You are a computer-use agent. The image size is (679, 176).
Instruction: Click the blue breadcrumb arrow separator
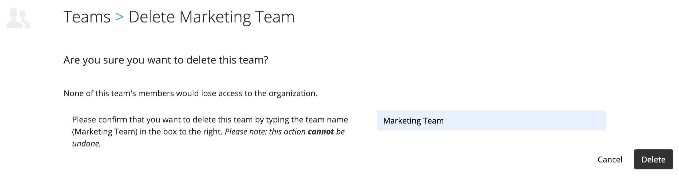[119, 17]
